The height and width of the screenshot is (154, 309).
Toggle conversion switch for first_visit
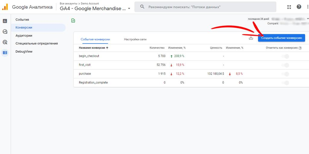[285, 65]
